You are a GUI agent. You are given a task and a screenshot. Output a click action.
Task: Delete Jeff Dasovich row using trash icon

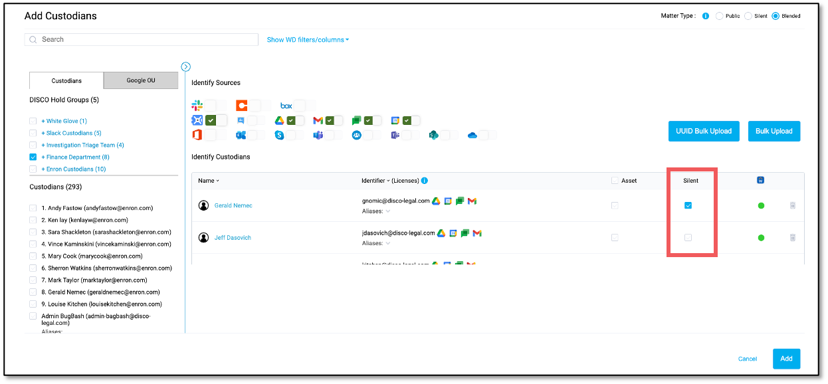tap(793, 237)
